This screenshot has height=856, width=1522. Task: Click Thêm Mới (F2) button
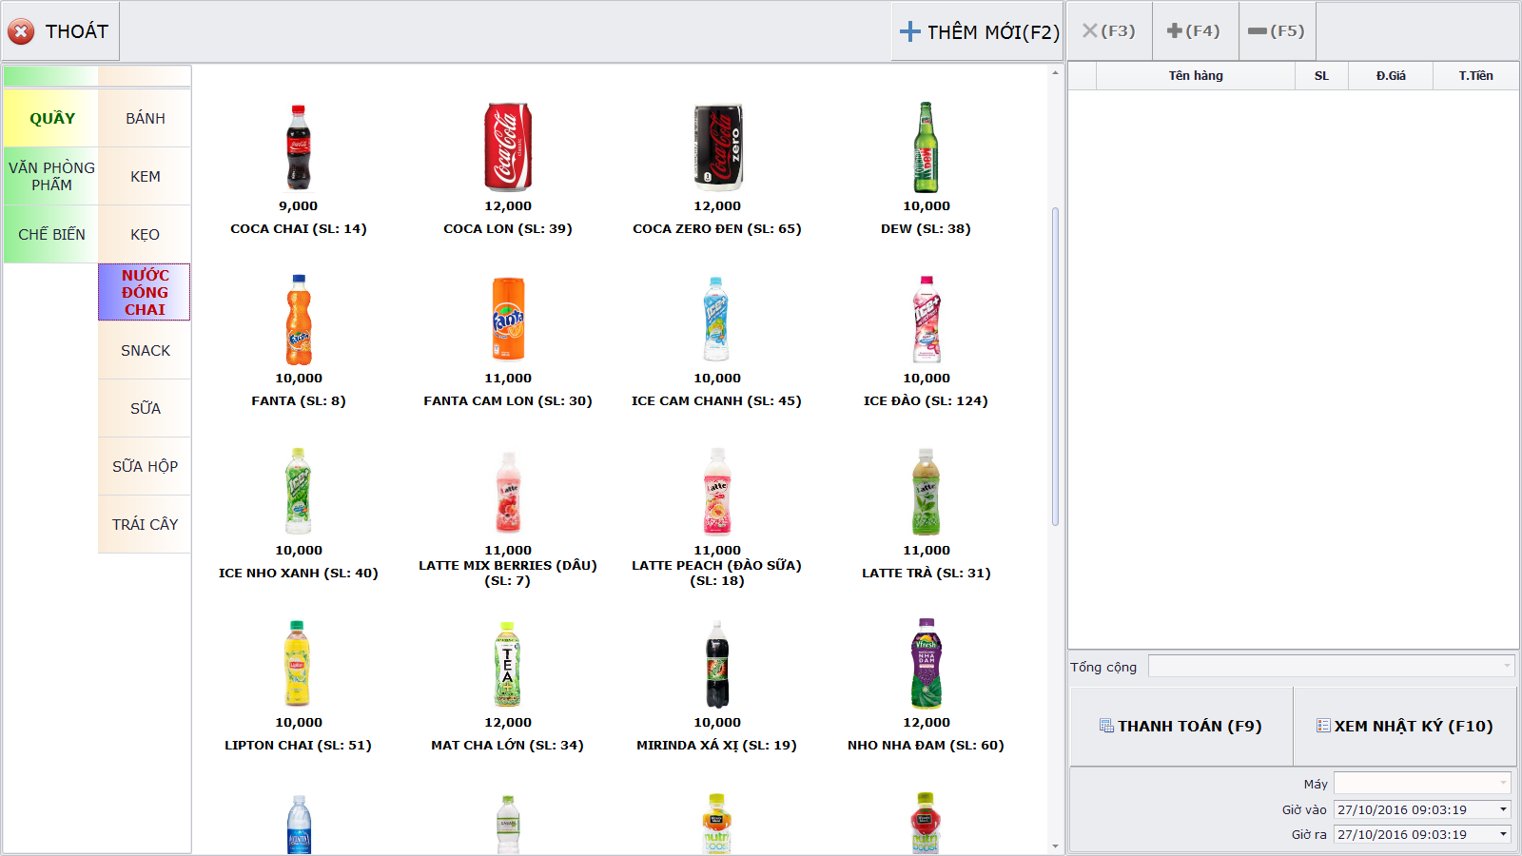[979, 32]
